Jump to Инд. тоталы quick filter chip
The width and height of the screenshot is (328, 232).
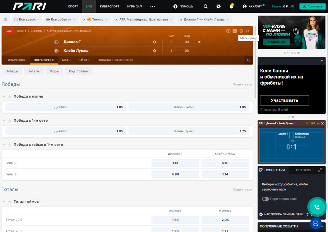tap(78, 71)
